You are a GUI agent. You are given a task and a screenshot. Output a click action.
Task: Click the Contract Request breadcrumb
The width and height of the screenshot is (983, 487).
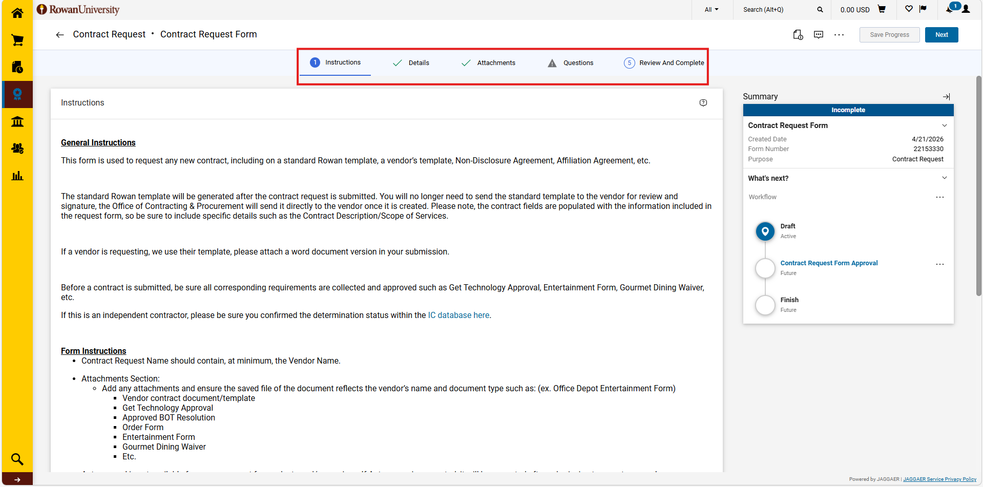tap(109, 34)
